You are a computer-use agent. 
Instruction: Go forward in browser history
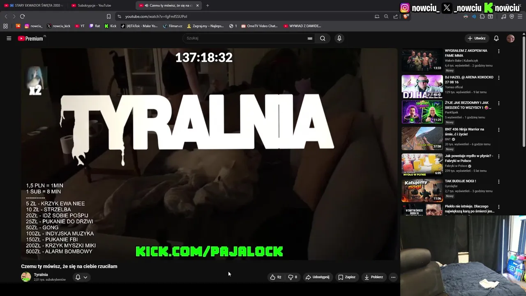click(x=14, y=16)
